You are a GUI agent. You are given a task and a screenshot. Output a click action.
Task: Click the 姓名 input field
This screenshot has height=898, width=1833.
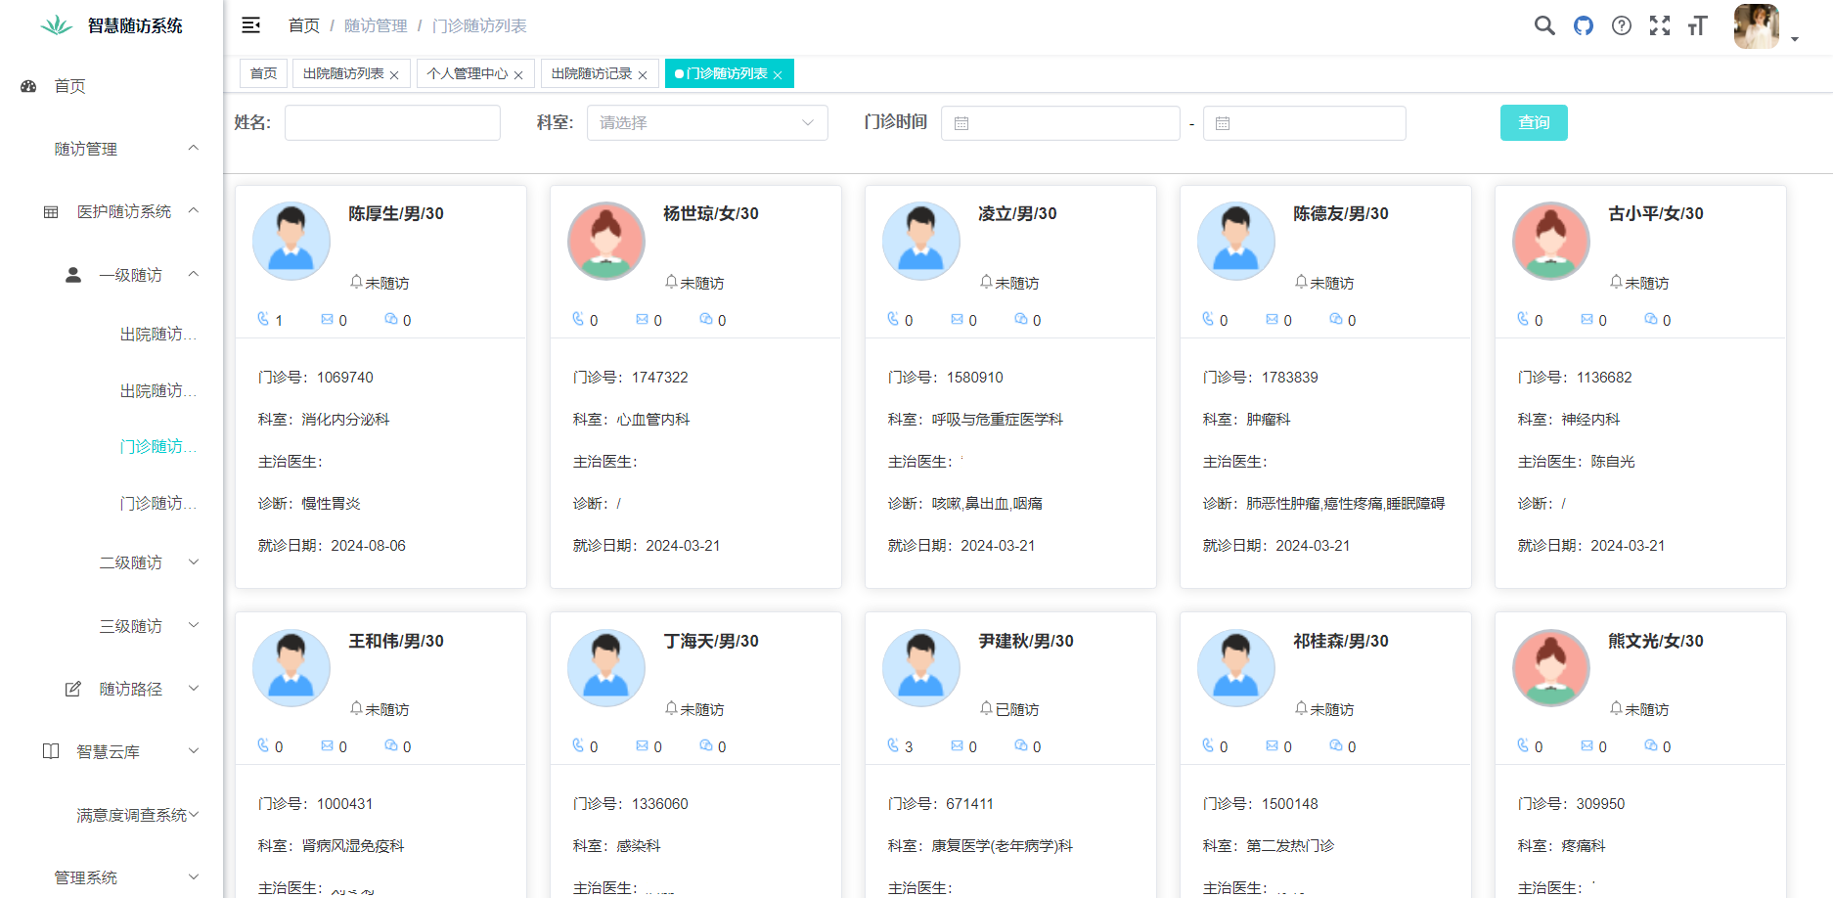tap(391, 122)
